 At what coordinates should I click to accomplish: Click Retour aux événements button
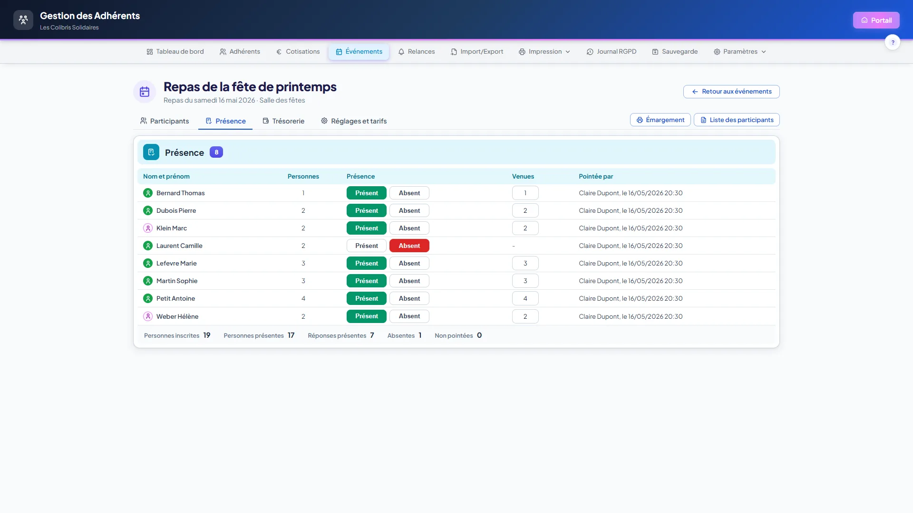(731, 92)
